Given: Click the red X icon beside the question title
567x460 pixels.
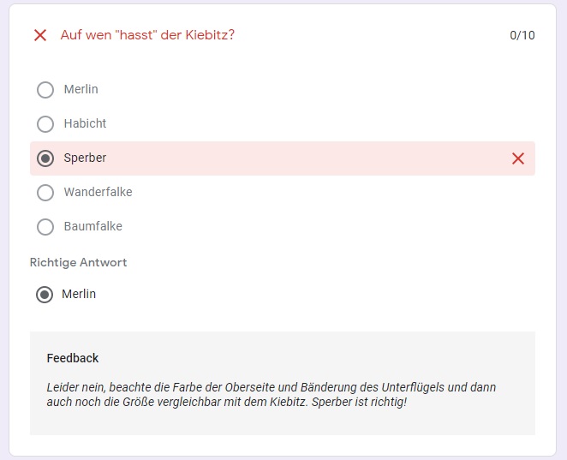Looking at the screenshot, I should click(40, 35).
